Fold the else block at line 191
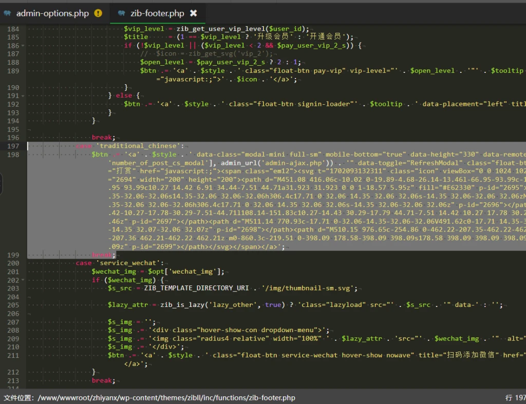526x404 pixels. [x=23, y=96]
